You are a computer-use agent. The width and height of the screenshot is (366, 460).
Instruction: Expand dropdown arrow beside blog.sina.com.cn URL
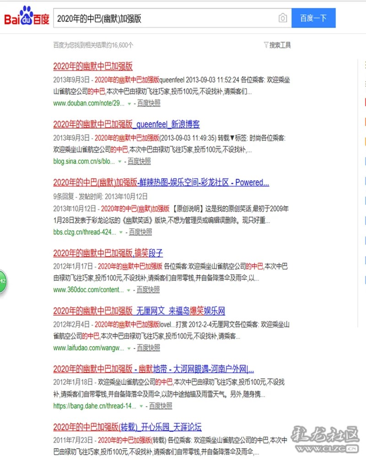119,162
